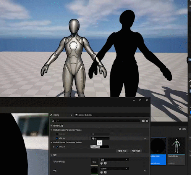Focus the details panel search field
This screenshot has width=191, height=175.
pos(95,121)
